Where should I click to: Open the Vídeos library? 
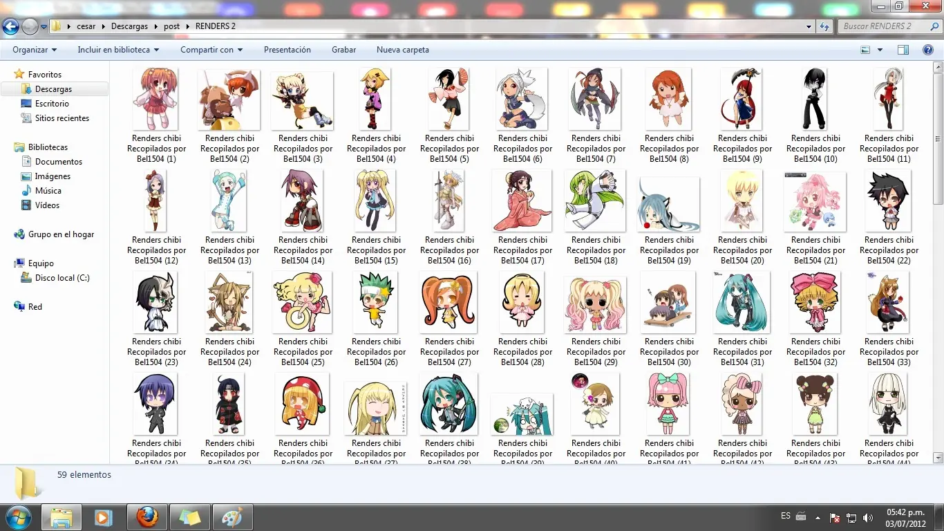pyautogui.click(x=47, y=205)
